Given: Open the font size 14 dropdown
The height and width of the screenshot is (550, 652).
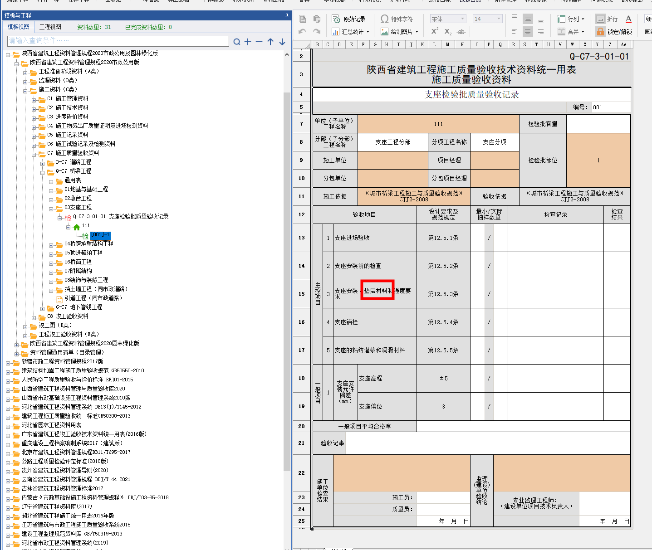Looking at the screenshot, I should pos(499,19).
